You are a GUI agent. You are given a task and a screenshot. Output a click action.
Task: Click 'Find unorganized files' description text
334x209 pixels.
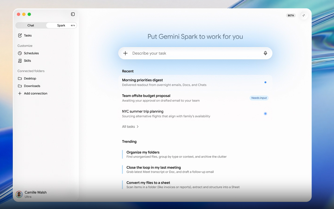pyautogui.click(x=176, y=157)
